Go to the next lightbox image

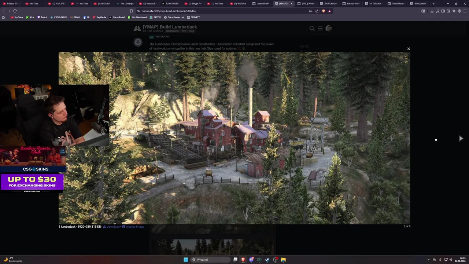tap(461, 138)
